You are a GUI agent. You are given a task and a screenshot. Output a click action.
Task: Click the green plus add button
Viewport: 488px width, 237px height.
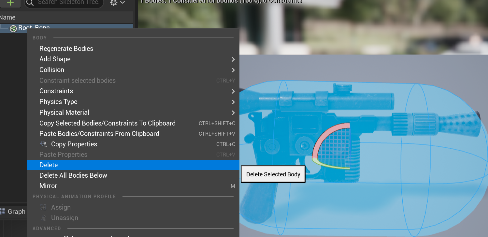point(10,3)
